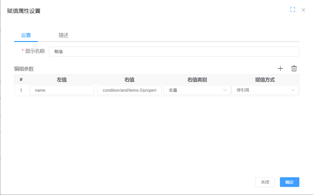Click the 左值 column header

[x=62, y=80]
